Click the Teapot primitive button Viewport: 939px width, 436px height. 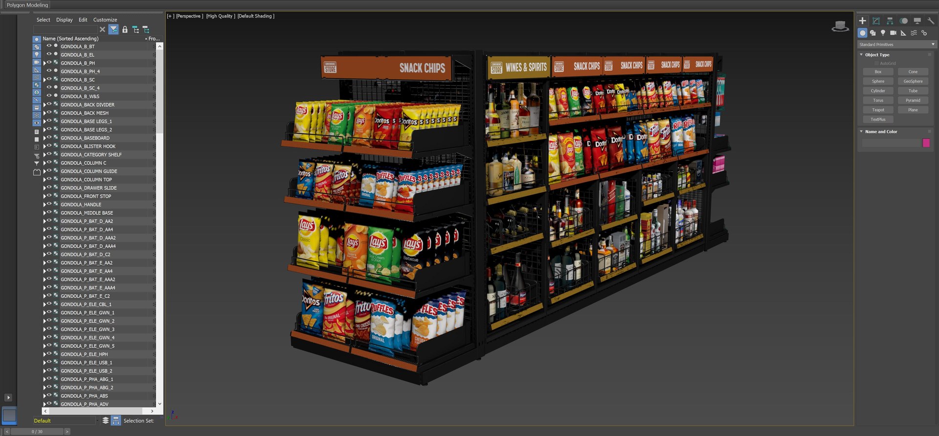[878, 110]
